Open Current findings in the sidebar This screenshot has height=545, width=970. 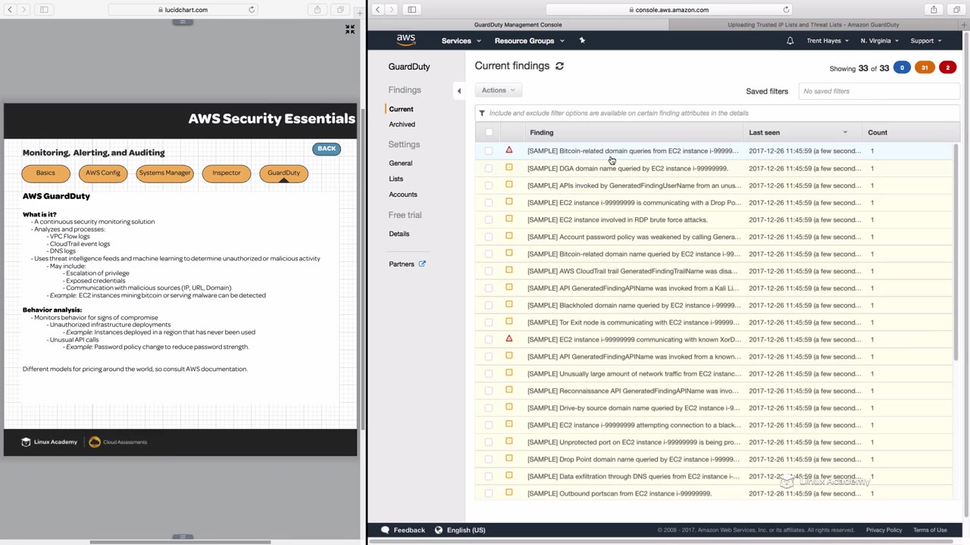click(x=401, y=109)
